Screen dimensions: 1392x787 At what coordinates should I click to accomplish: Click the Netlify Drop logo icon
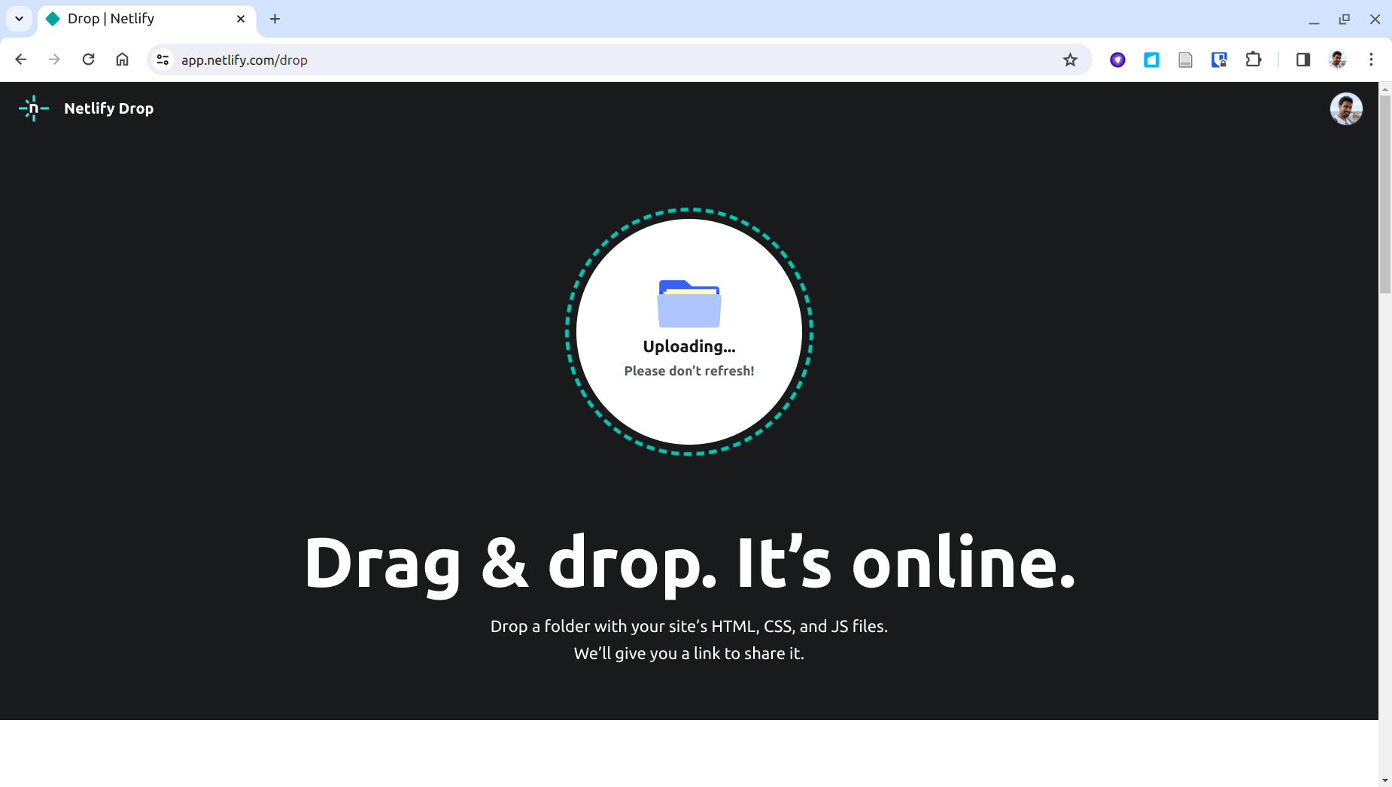point(34,108)
